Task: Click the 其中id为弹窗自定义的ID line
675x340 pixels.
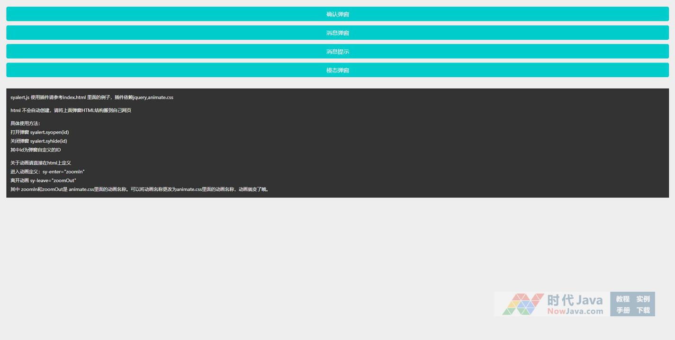Action: point(36,150)
